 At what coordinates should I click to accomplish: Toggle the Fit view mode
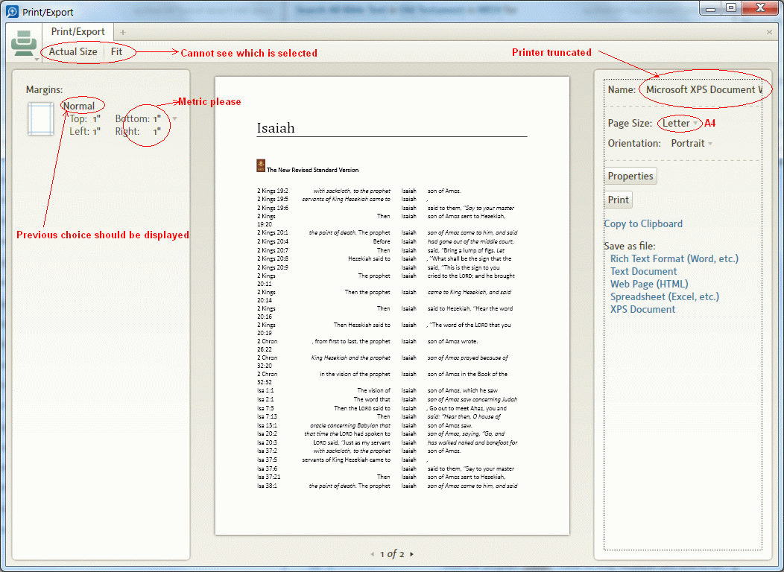(x=117, y=51)
